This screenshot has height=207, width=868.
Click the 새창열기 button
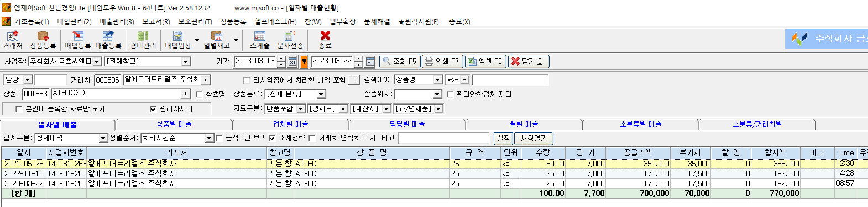click(534, 138)
